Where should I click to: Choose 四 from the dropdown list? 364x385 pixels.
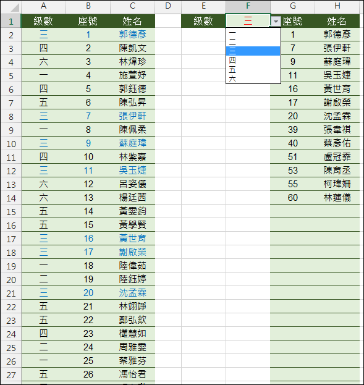tap(253, 60)
